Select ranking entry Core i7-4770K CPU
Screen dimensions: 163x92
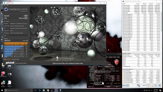[x=16, y=50]
